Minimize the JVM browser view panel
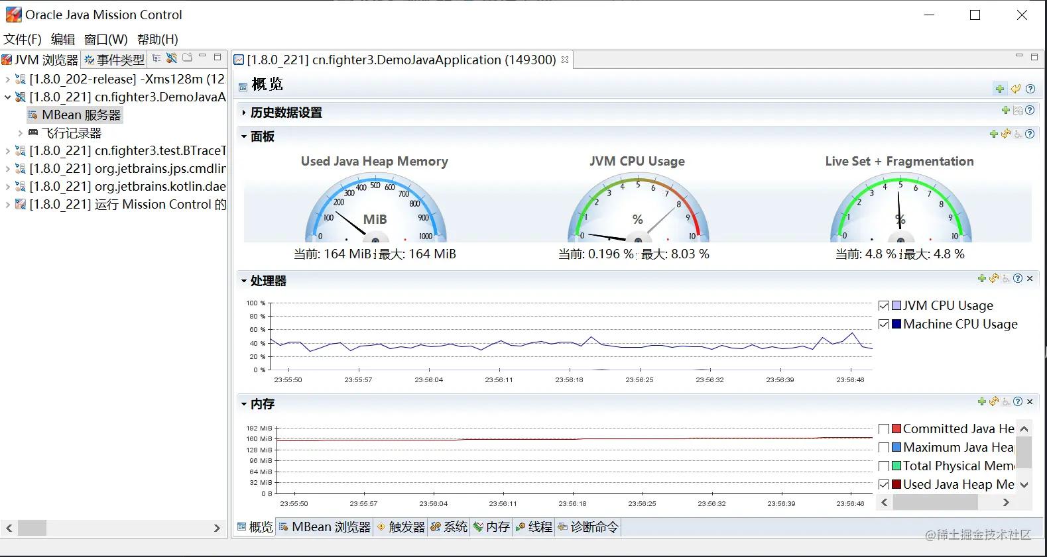The height and width of the screenshot is (557, 1047). (x=203, y=56)
